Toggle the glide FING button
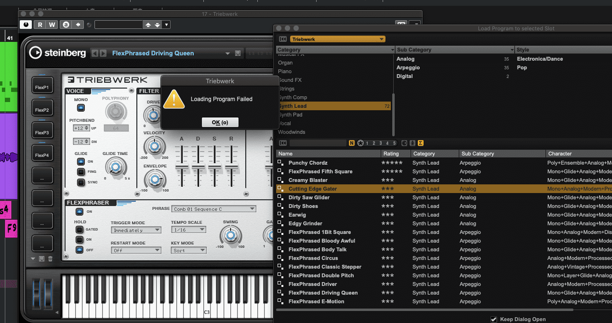This screenshot has height=323, width=612. [x=81, y=172]
